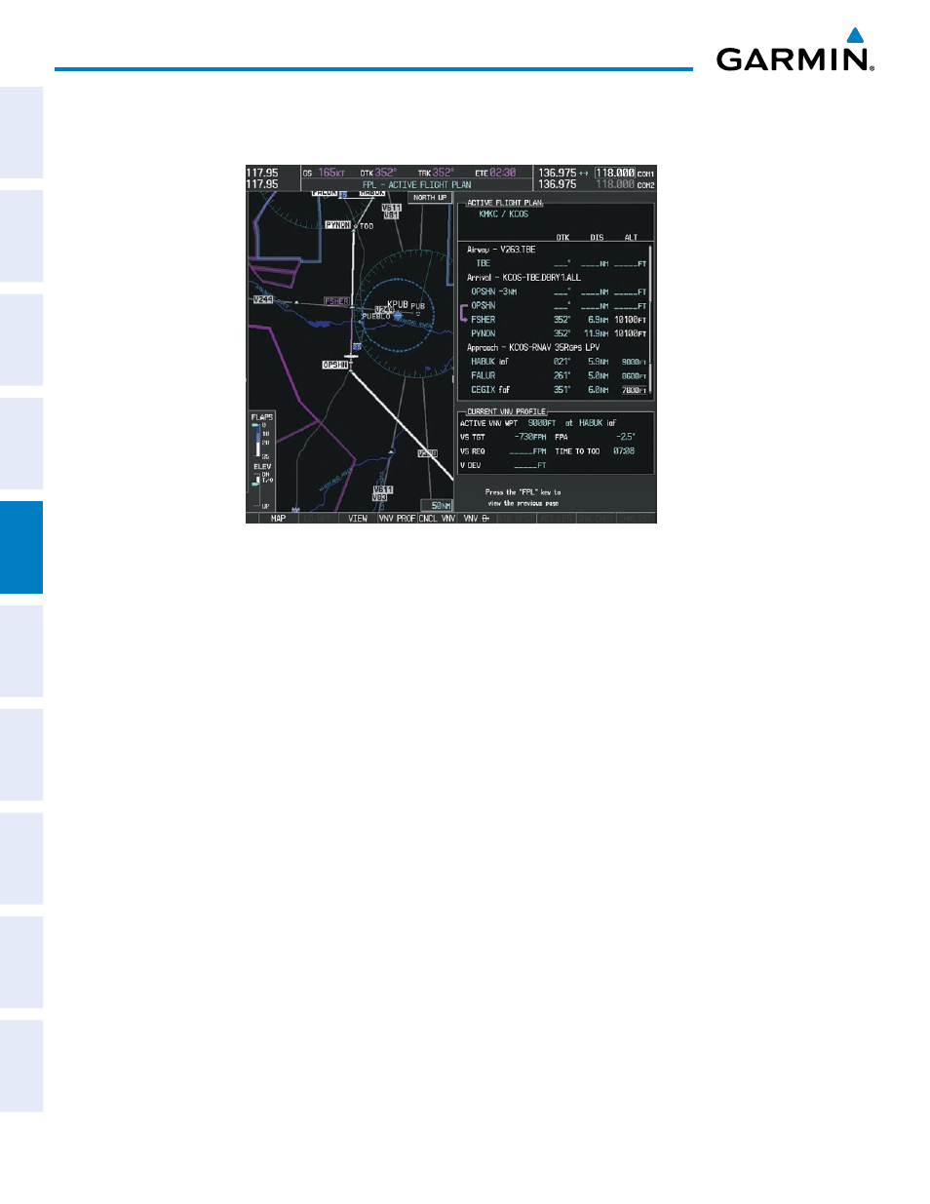930x1204 pixels.
Task: Click the ALT column header
Action: [x=631, y=237]
